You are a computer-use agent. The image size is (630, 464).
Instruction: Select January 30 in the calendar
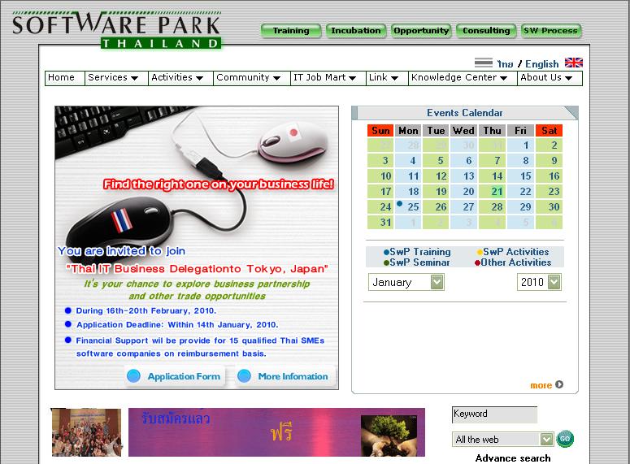click(549, 207)
